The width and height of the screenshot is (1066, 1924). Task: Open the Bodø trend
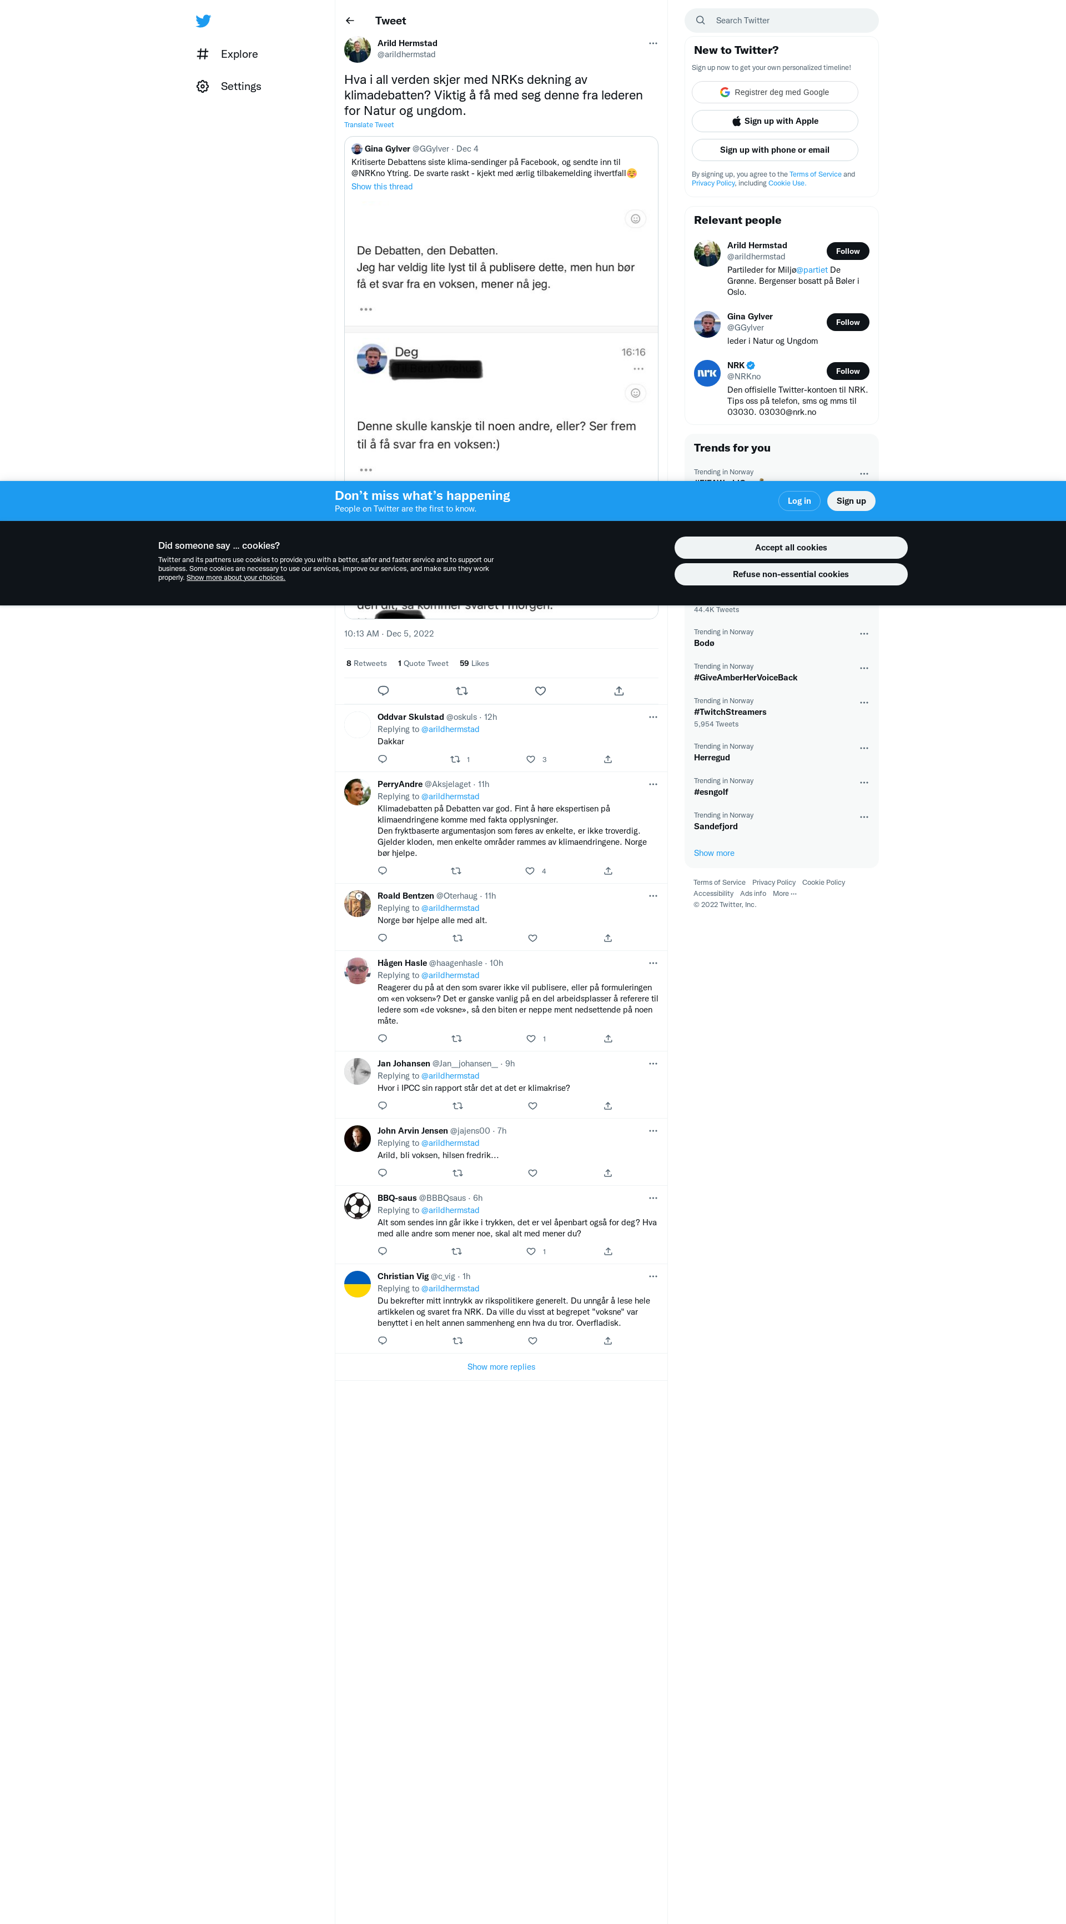coord(781,638)
